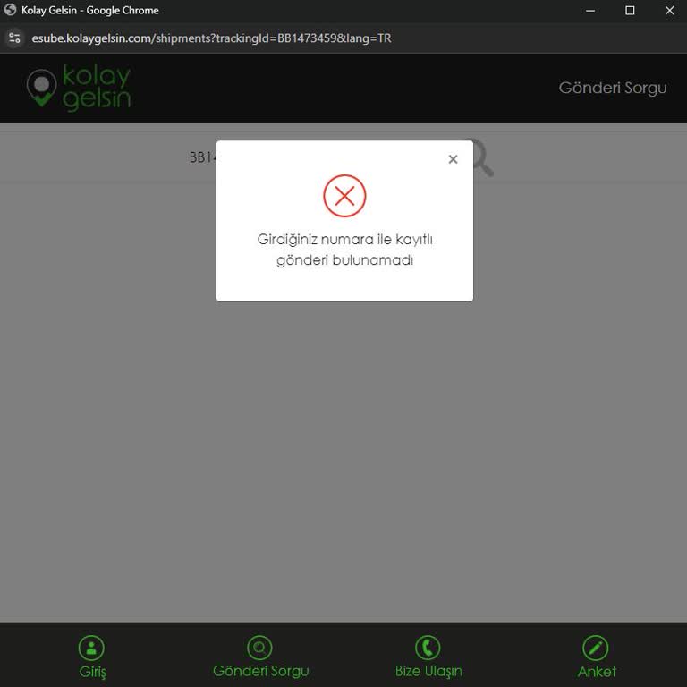Screen dimensions: 687x687
Task: Close the error dialog with the X
Action: (453, 159)
